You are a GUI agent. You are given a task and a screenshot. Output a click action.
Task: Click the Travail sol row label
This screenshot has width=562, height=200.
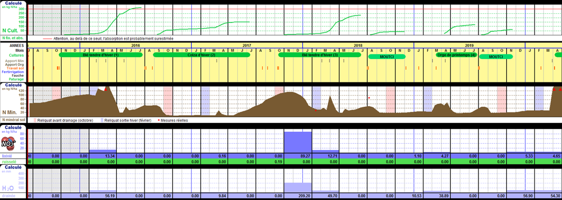click(x=15, y=68)
